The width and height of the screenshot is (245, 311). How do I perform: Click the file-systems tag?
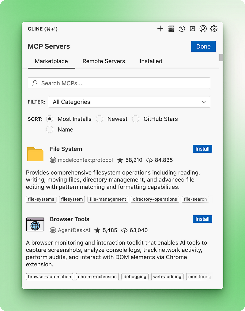(41, 199)
